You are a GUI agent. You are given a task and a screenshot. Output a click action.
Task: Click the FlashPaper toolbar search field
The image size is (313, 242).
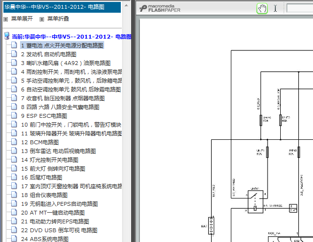coord(300,8)
